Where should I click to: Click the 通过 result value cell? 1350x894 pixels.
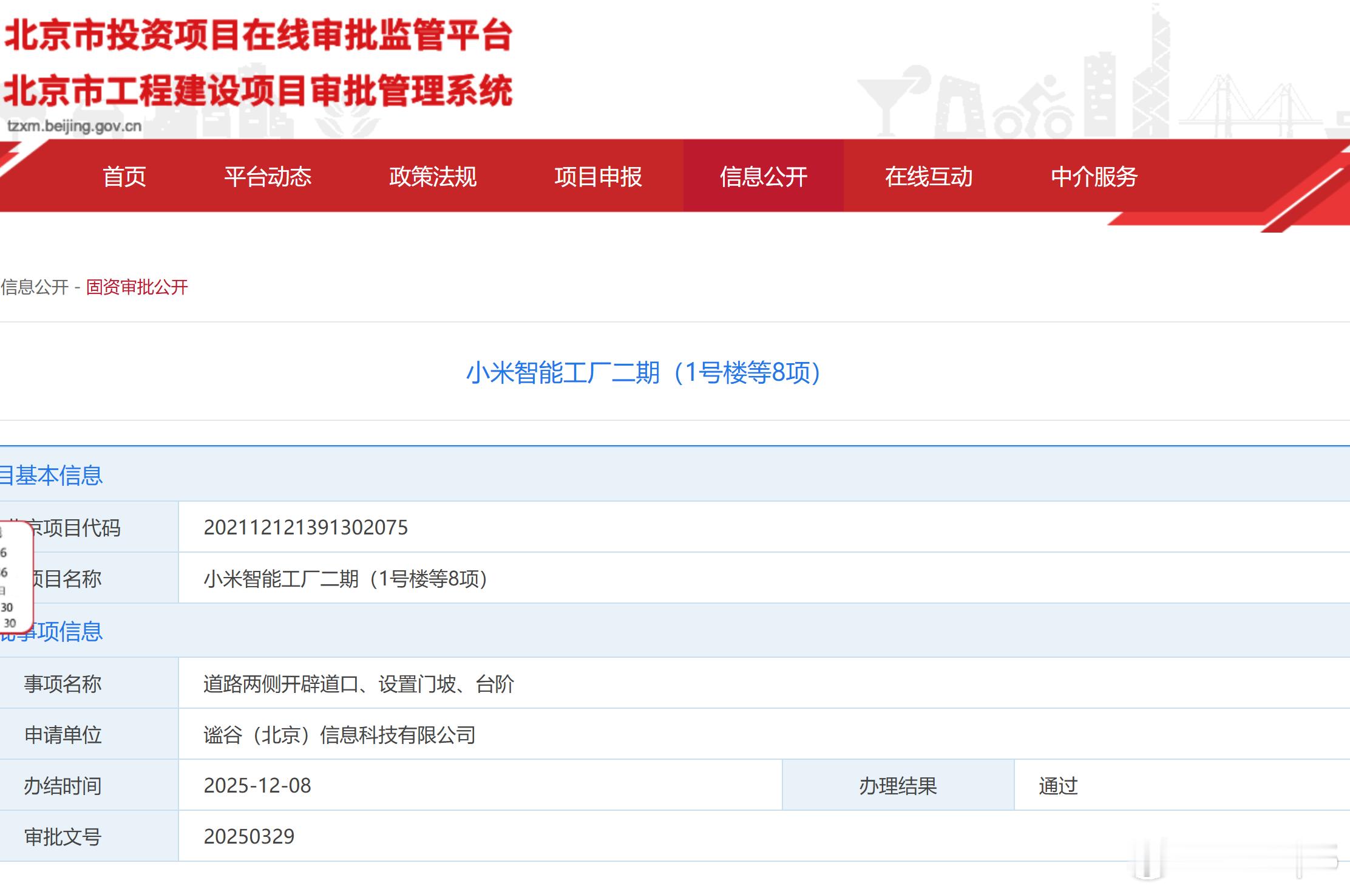pyautogui.click(x=1057, y=786)
